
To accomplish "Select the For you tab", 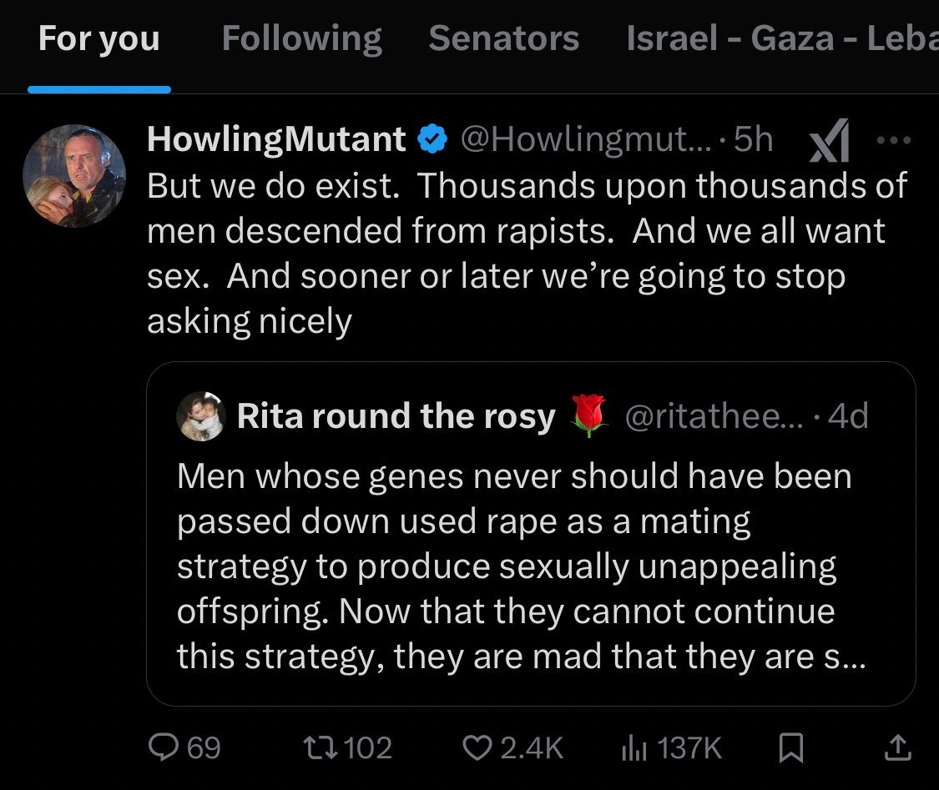I will 98,39.
